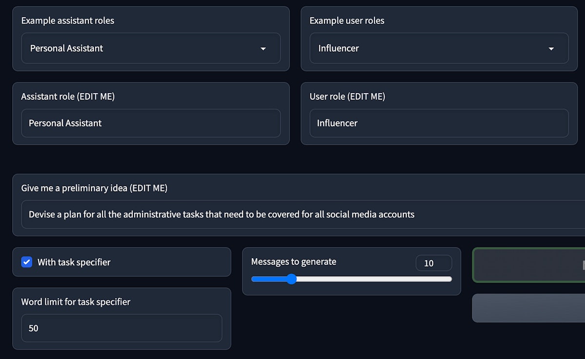Click the caret arrow in Example assistant roles
Viewport: 585px width, 359px height.
pos(263,49)
